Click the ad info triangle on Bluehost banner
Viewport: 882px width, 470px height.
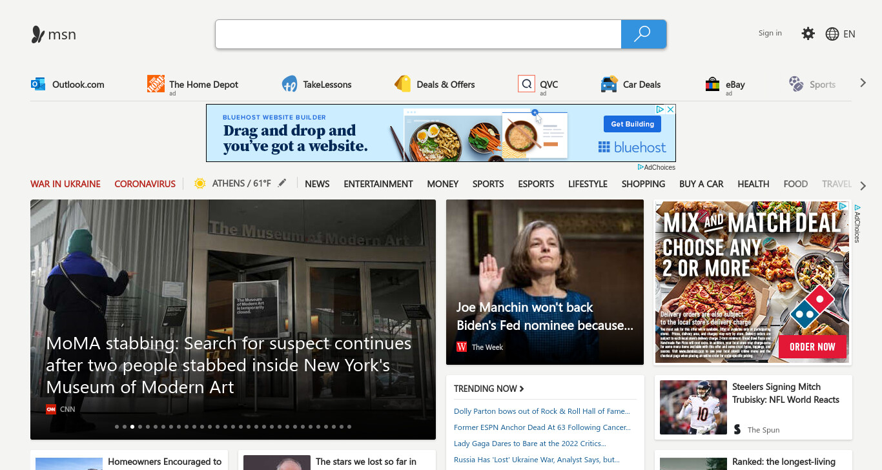661,110
